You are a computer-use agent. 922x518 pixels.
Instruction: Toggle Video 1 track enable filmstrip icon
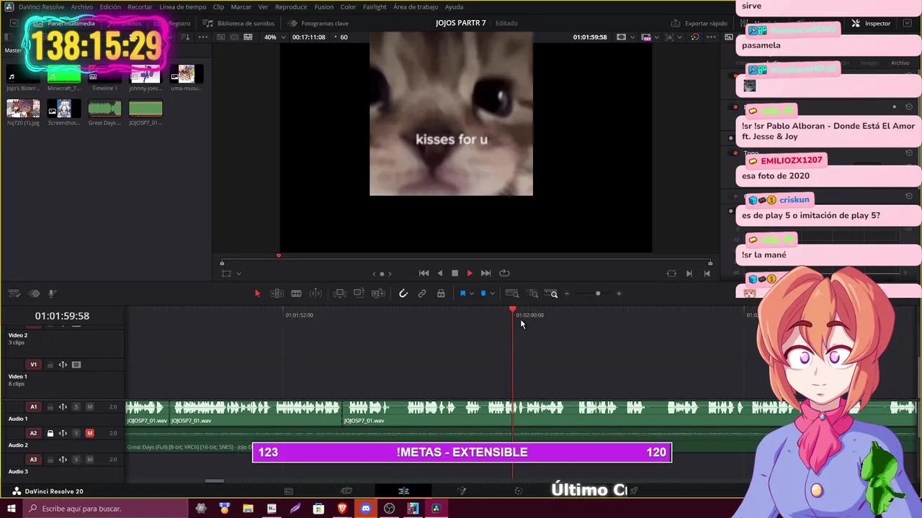click(x=76, y=365)
